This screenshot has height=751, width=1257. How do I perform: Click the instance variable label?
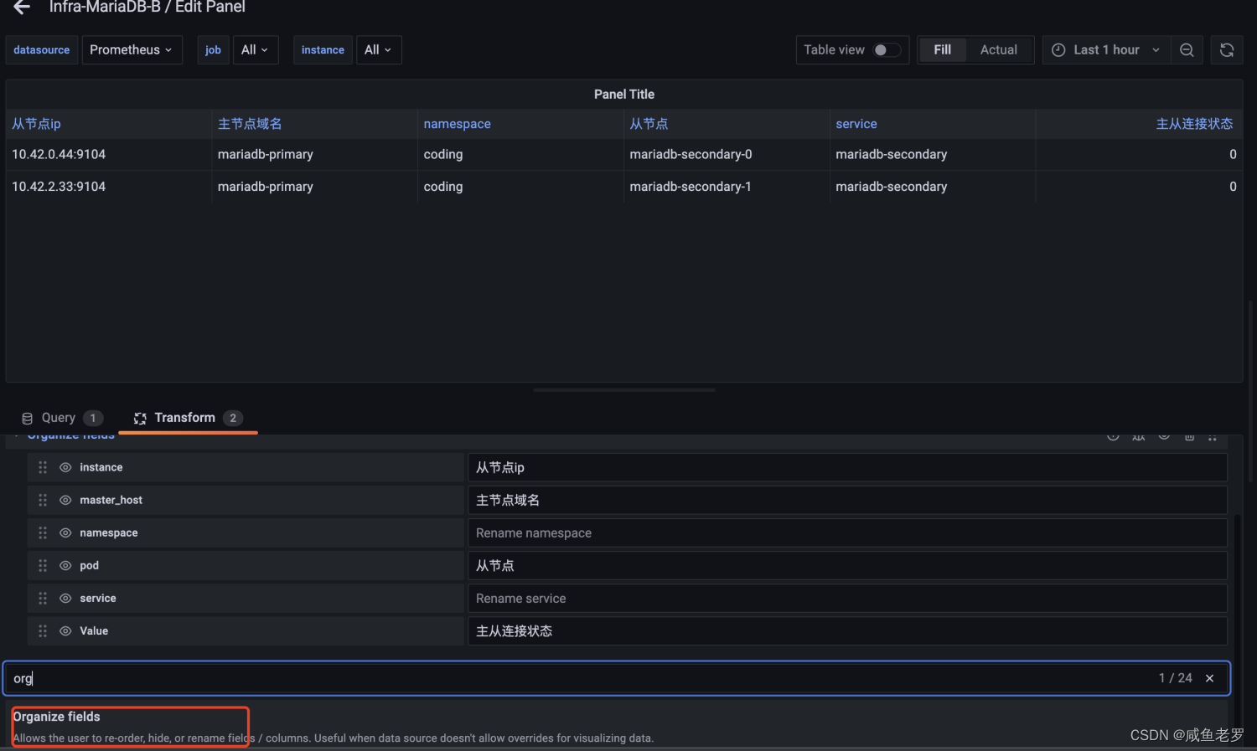coord(323,50)
